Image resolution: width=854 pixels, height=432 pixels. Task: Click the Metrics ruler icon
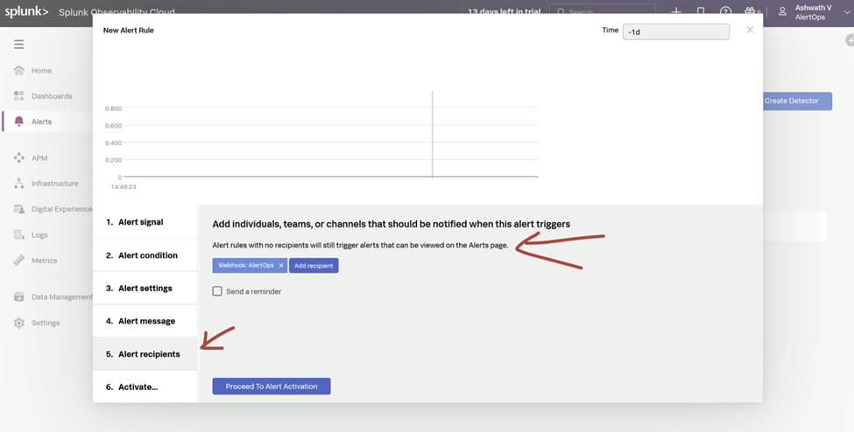click(x=19, y=261)
